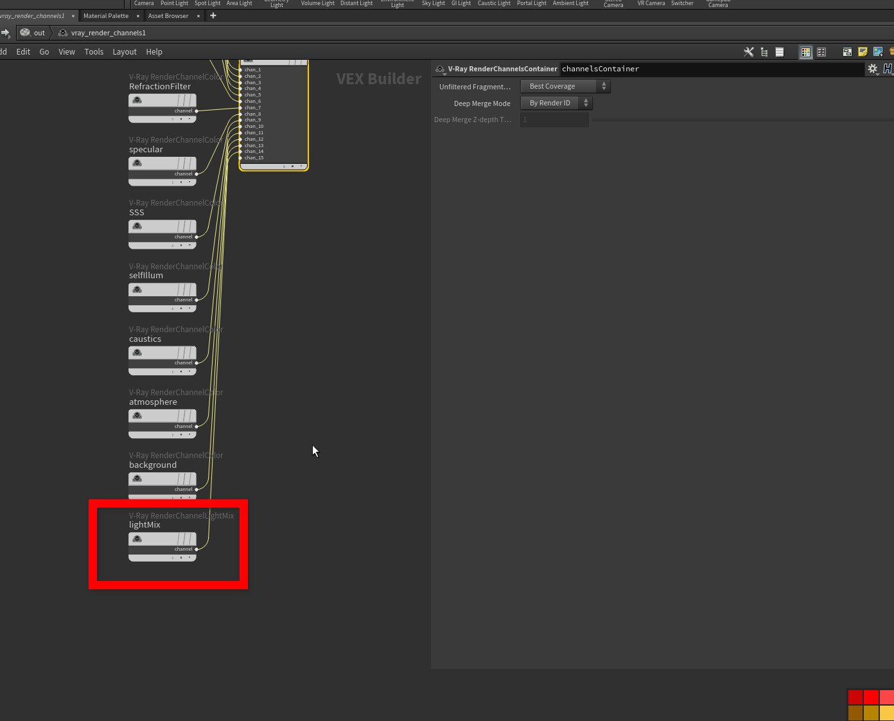This screenshot has height=721, width=894.
Task: Select the selfIllum node icon
Action: pos(137,289)
